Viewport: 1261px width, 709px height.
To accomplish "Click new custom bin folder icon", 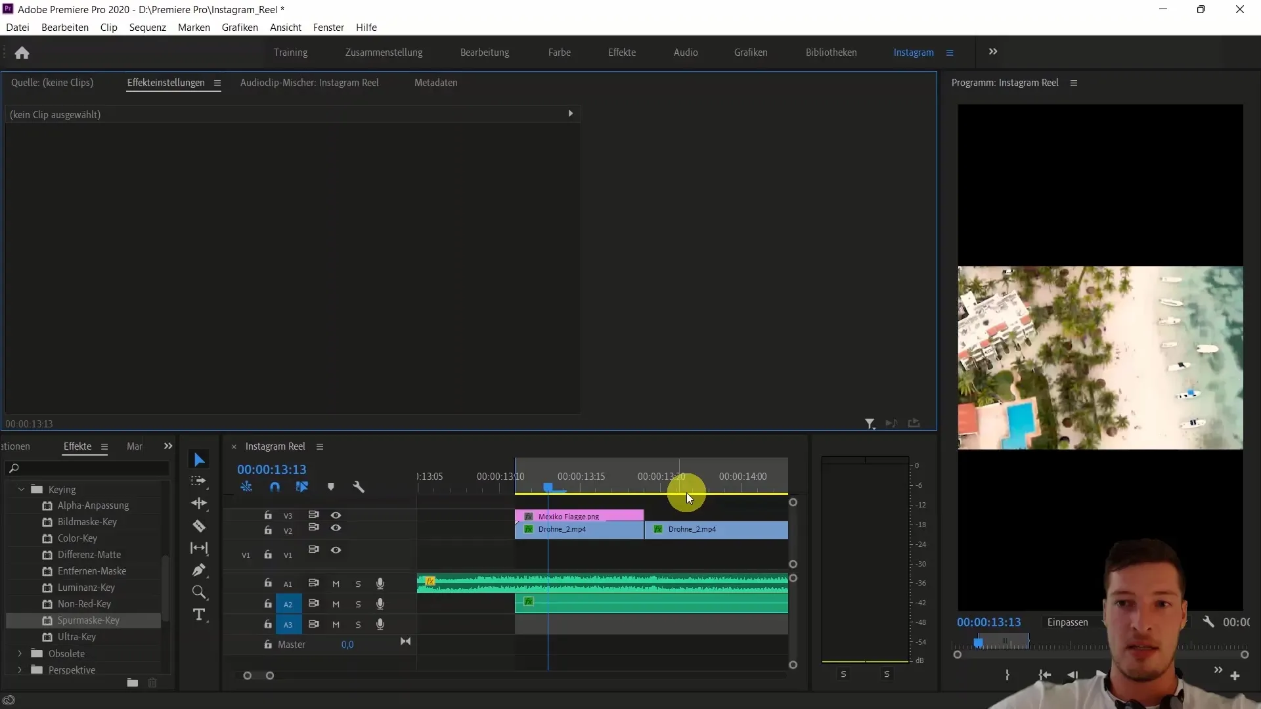I will coord(132,683).
